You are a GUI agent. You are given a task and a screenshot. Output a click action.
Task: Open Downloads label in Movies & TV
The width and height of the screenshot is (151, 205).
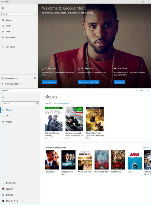(11, 183)
